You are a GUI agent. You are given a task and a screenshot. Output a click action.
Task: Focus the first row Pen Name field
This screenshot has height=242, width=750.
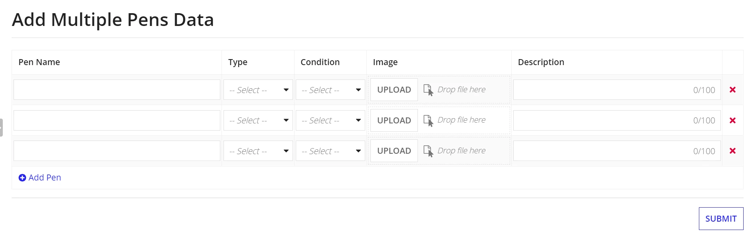pyautogui.click(x=117, y=90)
